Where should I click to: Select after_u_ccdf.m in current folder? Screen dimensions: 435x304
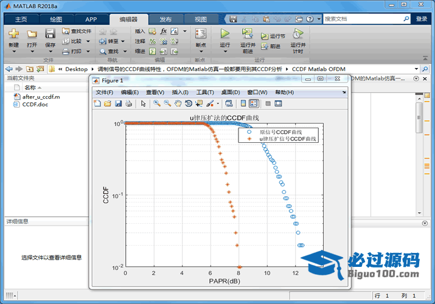pos(41,97)
